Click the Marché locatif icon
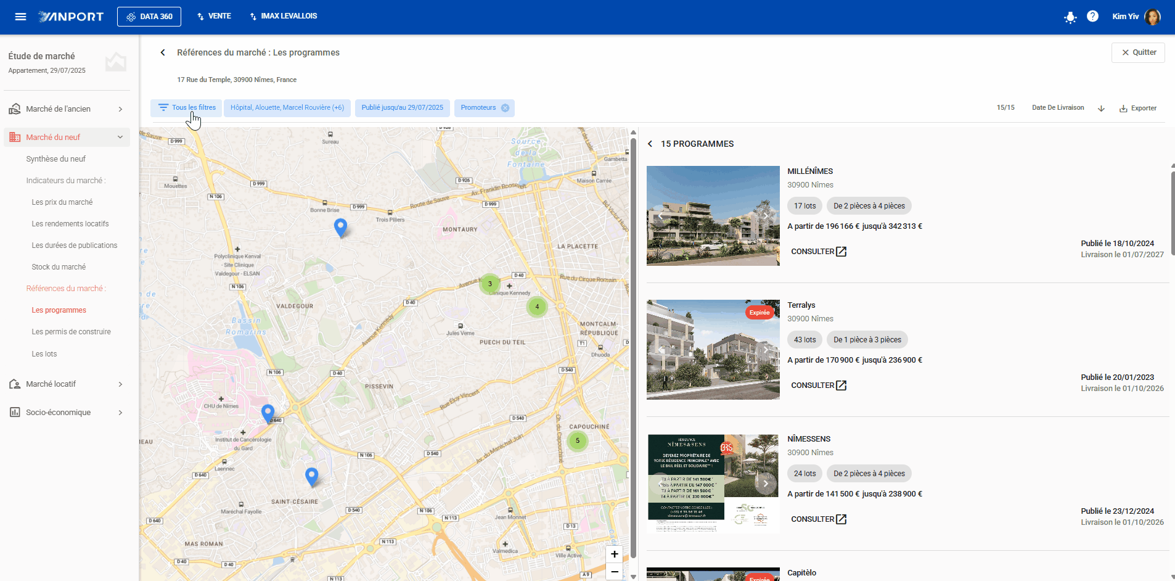The image size is (1175, 581). click(x=15, y=384)
